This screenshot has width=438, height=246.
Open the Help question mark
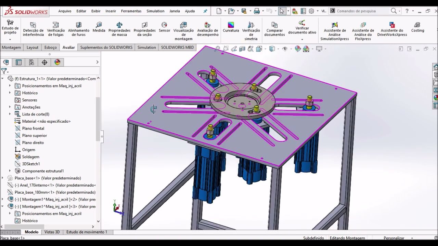pyautogui.click(x=407, y=11)
